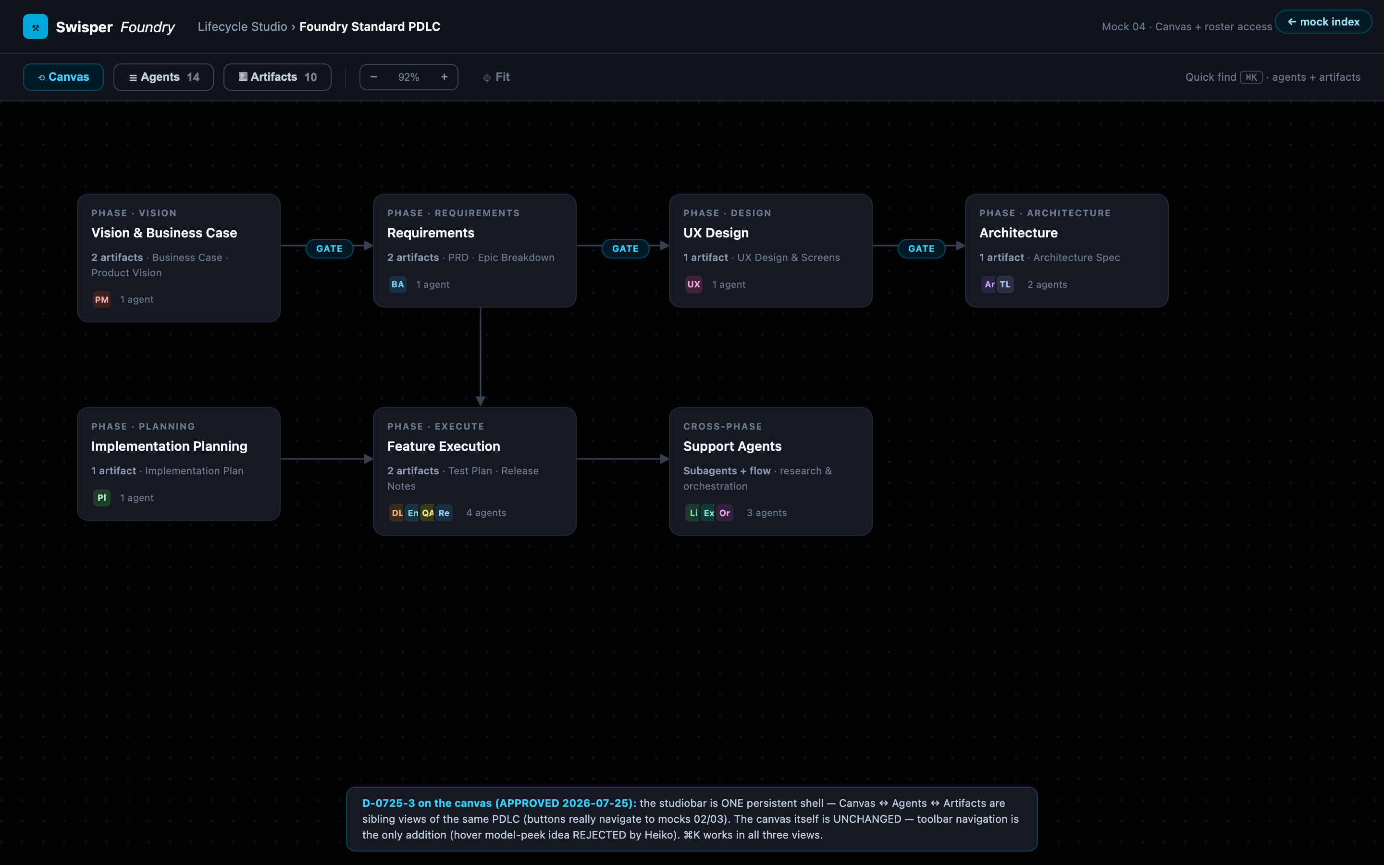Image resolution: width=1384 pixels, height=865 pixels.
Task: Select the En agent badge
Action: (412, 513)
